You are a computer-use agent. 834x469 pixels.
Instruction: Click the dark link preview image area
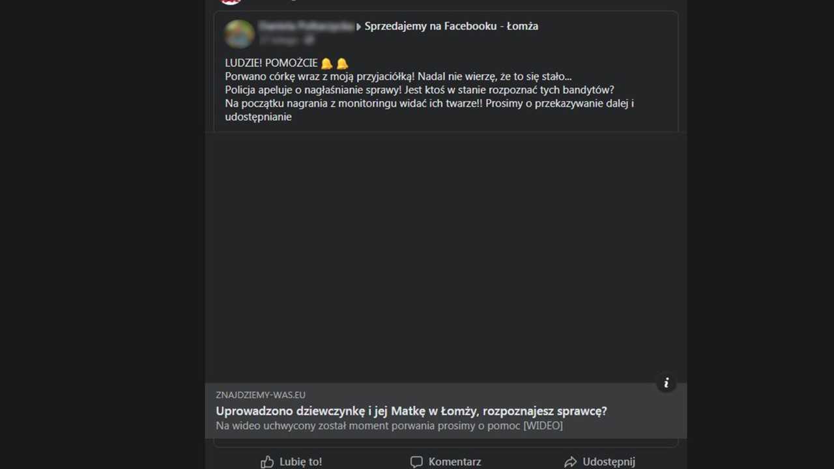tap(446, 257)
